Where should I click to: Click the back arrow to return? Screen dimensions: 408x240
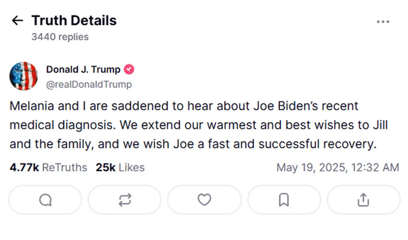[17, 20]
